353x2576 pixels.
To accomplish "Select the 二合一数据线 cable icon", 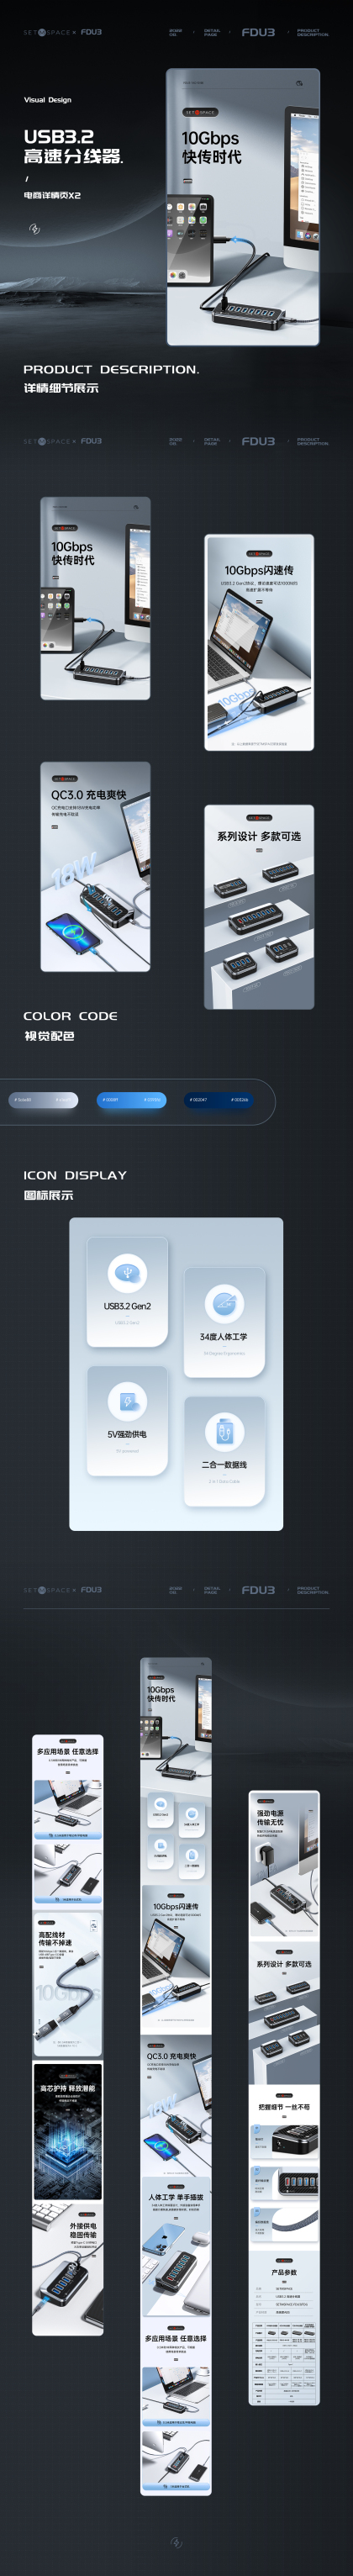I will click(x=224, y=1431).
